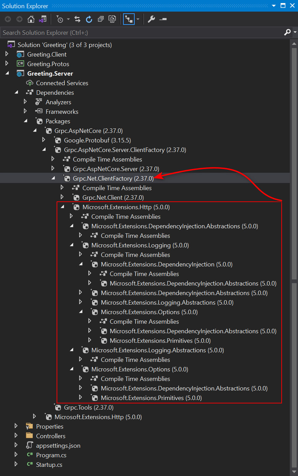
Task: Switch views using the solution/folder view icon
Action: point(43,19)
